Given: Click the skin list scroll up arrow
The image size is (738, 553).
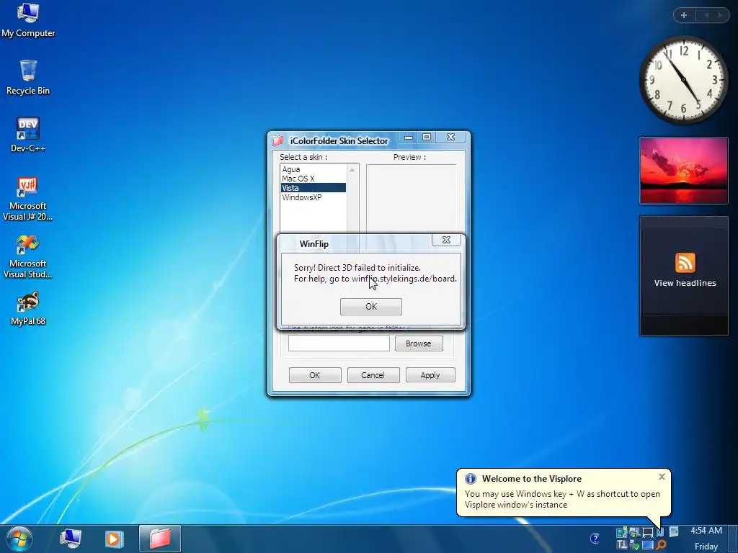Looking at the screenshot, I should [x=352, y=170].
